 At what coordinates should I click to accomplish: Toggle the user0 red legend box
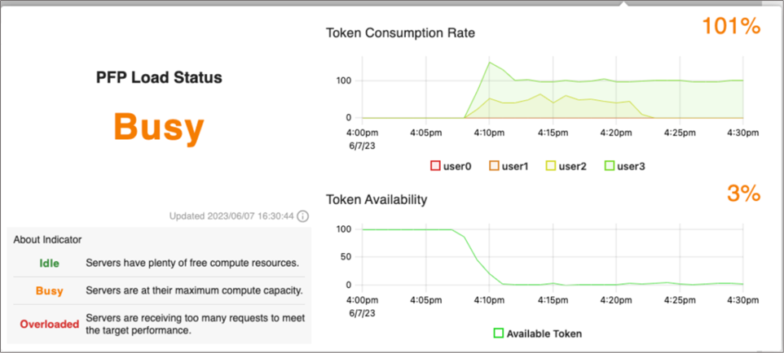coord(435,167)
